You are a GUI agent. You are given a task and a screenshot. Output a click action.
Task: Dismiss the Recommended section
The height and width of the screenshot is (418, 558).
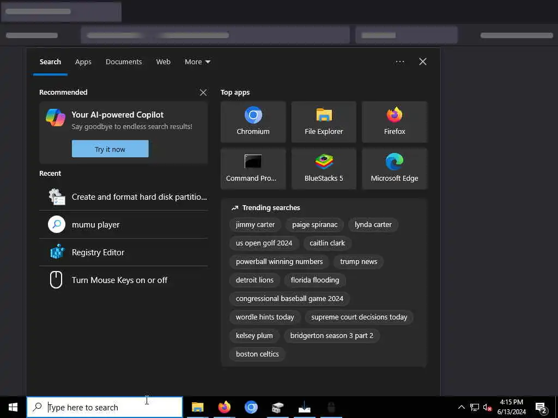(203, 93)
